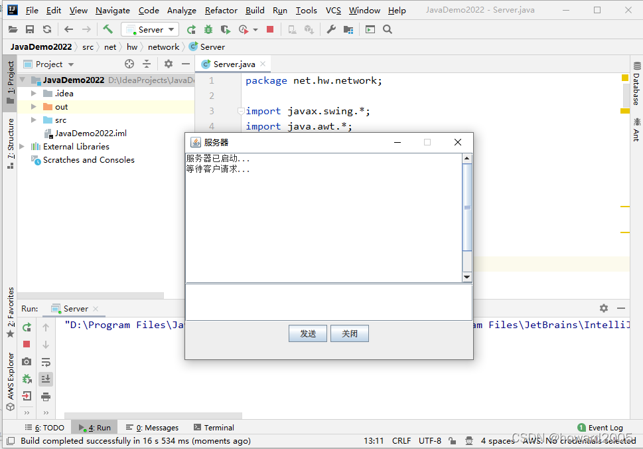Print console output with printer icon
The width and height of the screenshot is (643, 449).
coord(46,397)
